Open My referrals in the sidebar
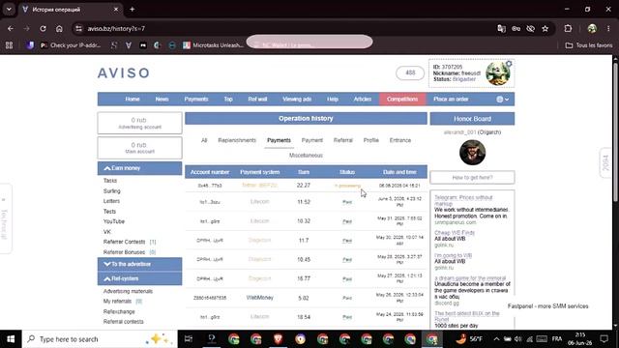This screenshot has width=619, height=348. (117, 301)
